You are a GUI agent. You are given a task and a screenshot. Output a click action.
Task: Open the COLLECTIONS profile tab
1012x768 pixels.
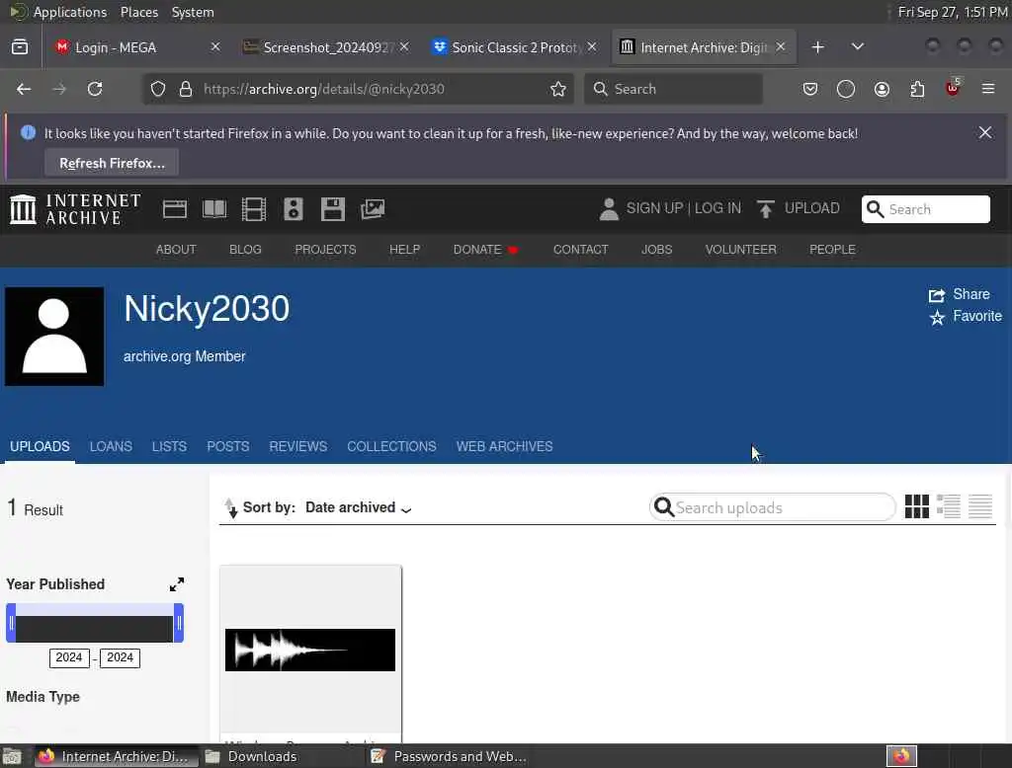391,446
